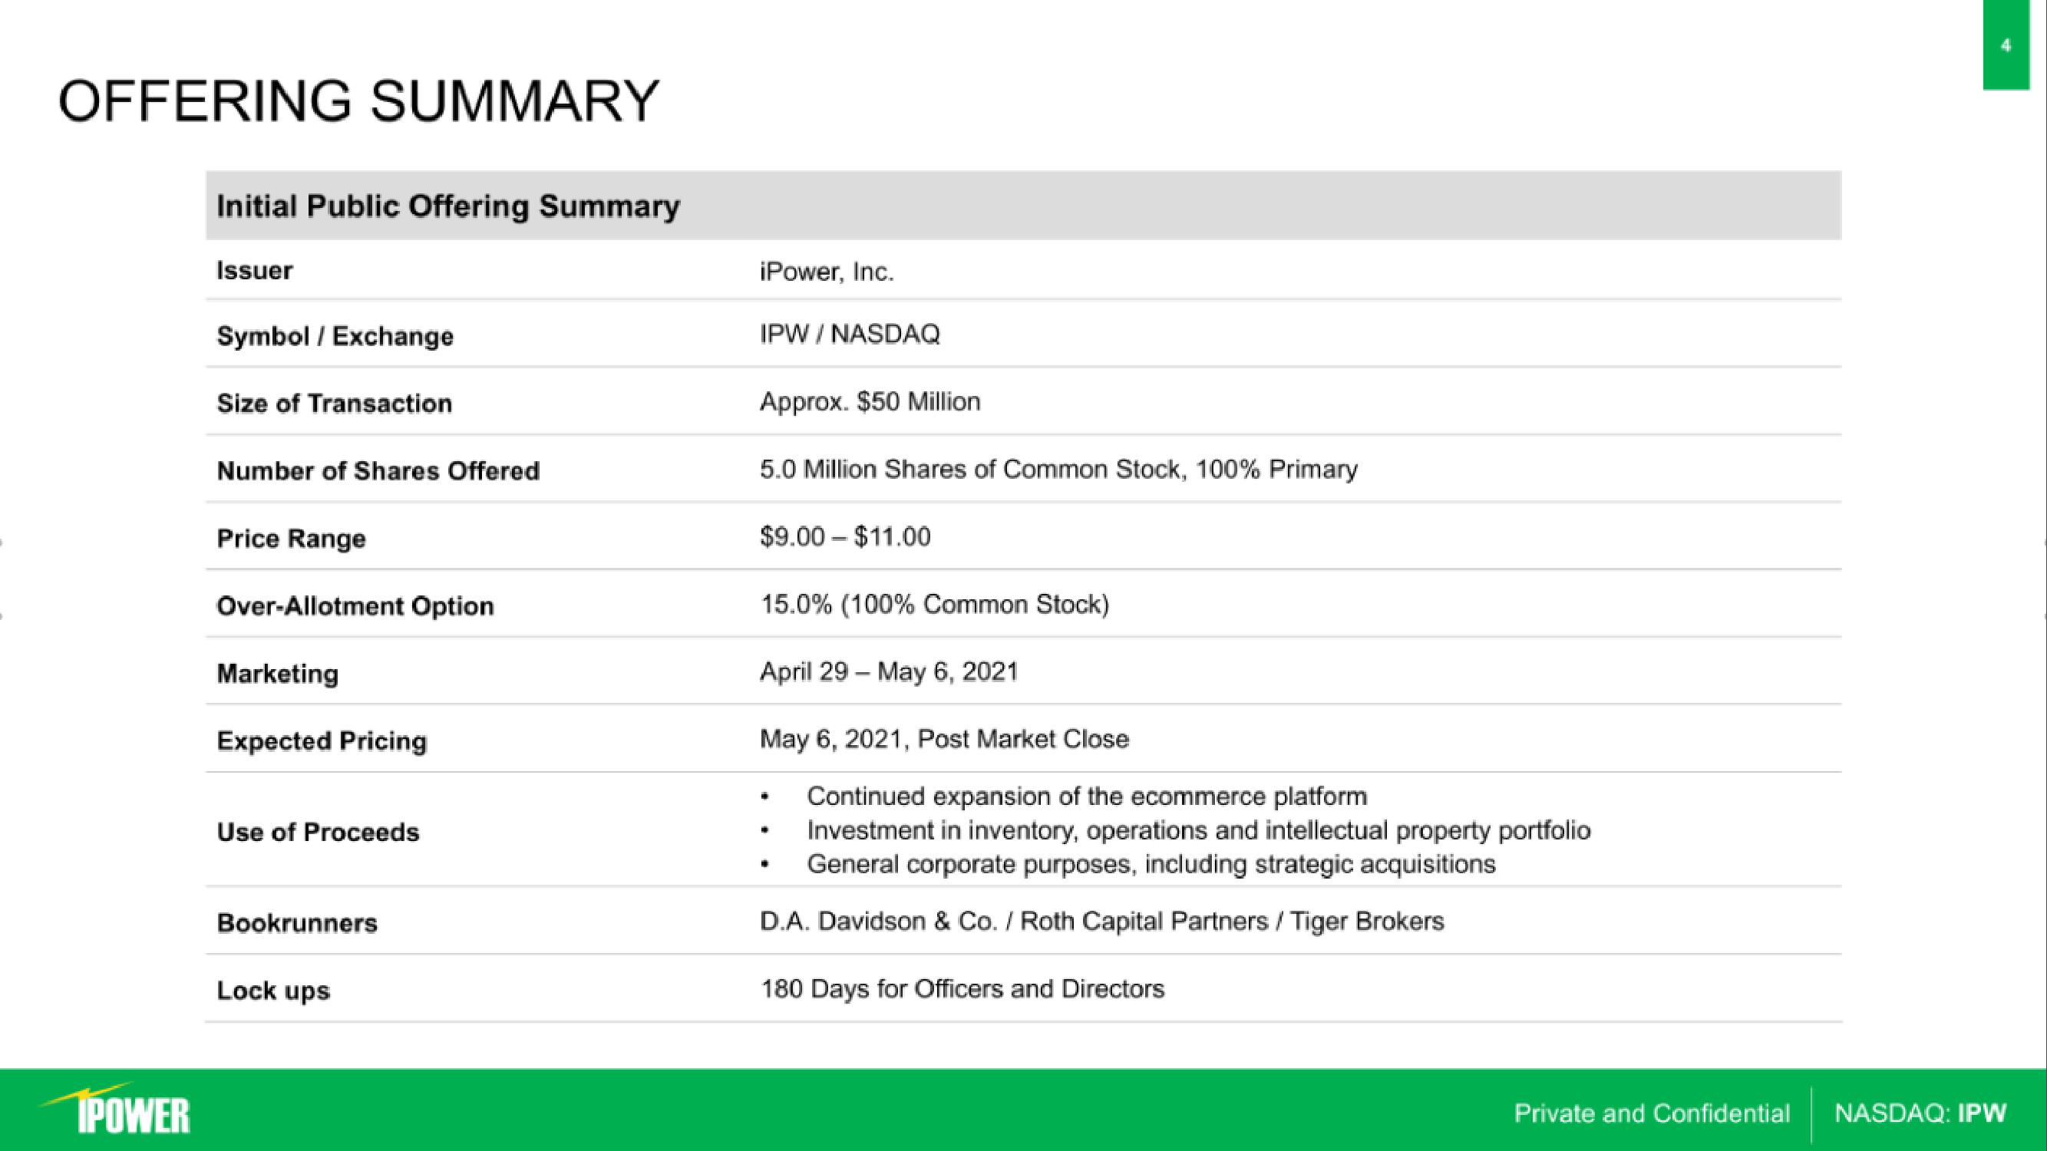Select the 'Over-Allotment Option' label
Image resolution: width=2047 pixels, height=1151 pixels.
tap(355, 606)
